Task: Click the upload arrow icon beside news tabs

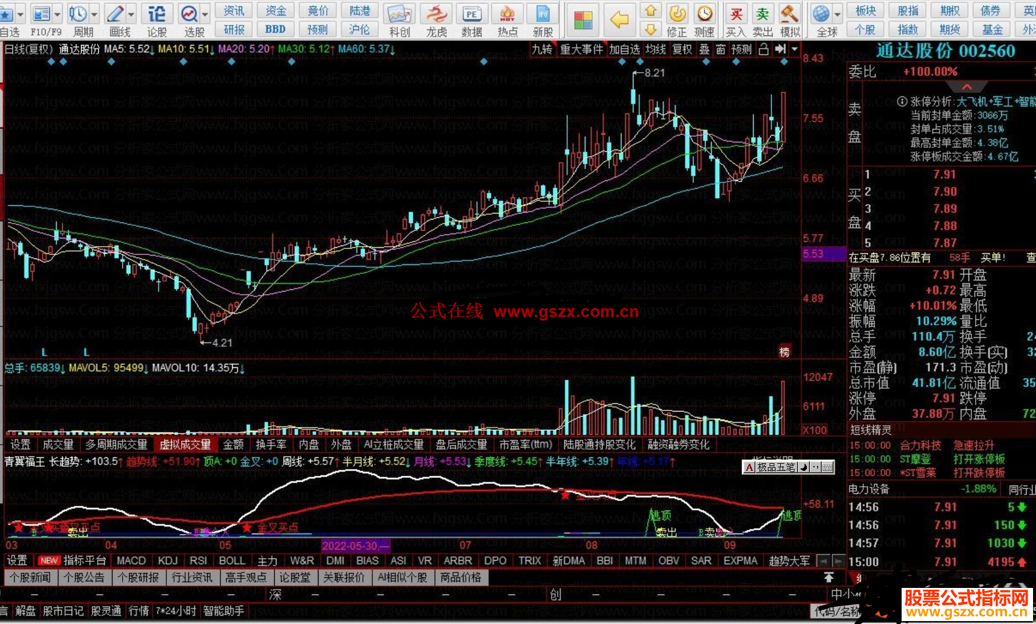Action: pyautogui.click(x=829, y=577)
